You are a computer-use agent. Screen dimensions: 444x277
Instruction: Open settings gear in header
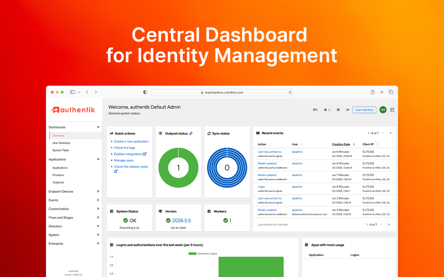point(338,110)
